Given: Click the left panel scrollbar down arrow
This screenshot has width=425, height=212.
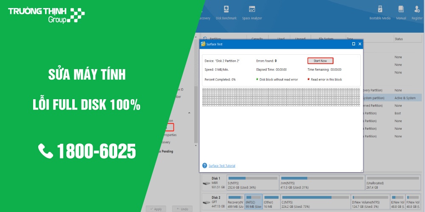Looking at the screenshot, I should [196, 145].
